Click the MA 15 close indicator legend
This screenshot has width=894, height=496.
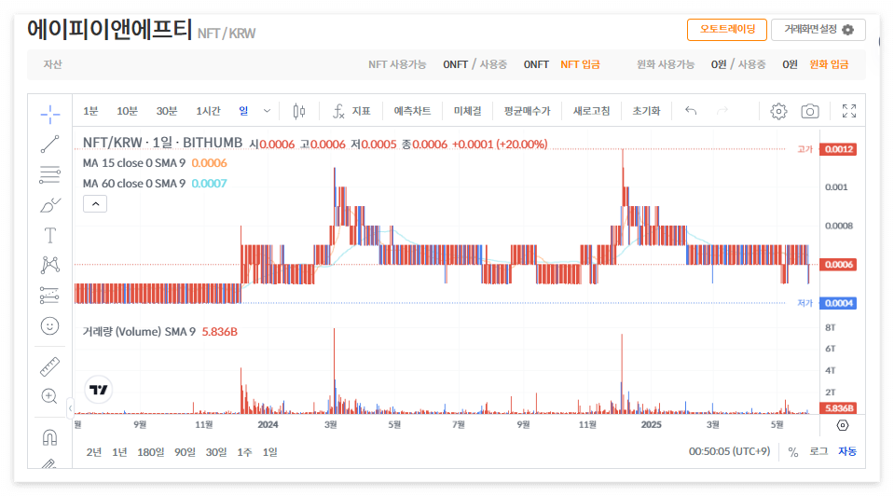[155, 163]
